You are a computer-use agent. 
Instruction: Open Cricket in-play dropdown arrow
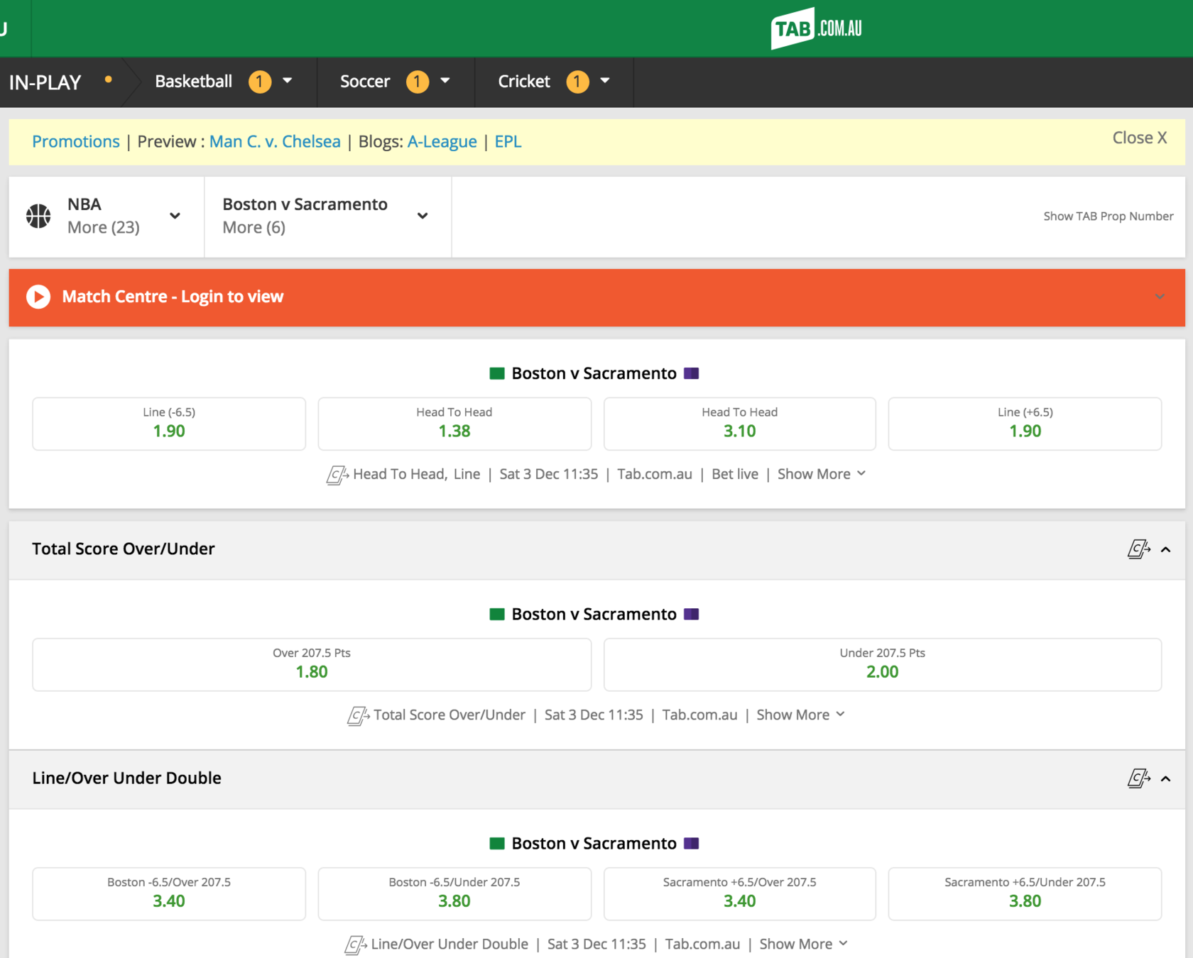[605, 81]
